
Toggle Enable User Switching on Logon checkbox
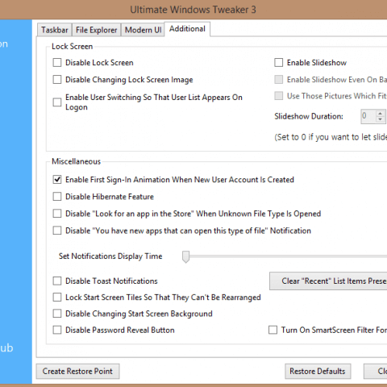click(x=57, y=102)
